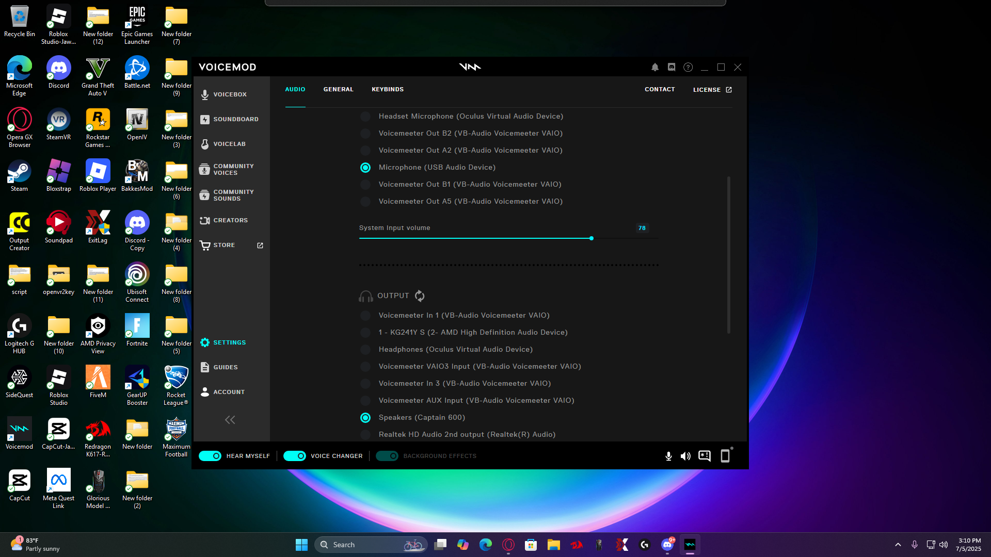Click the mobile phone icon in bottom bar
The height and width of the screenshot is (557, 991).
725,456
